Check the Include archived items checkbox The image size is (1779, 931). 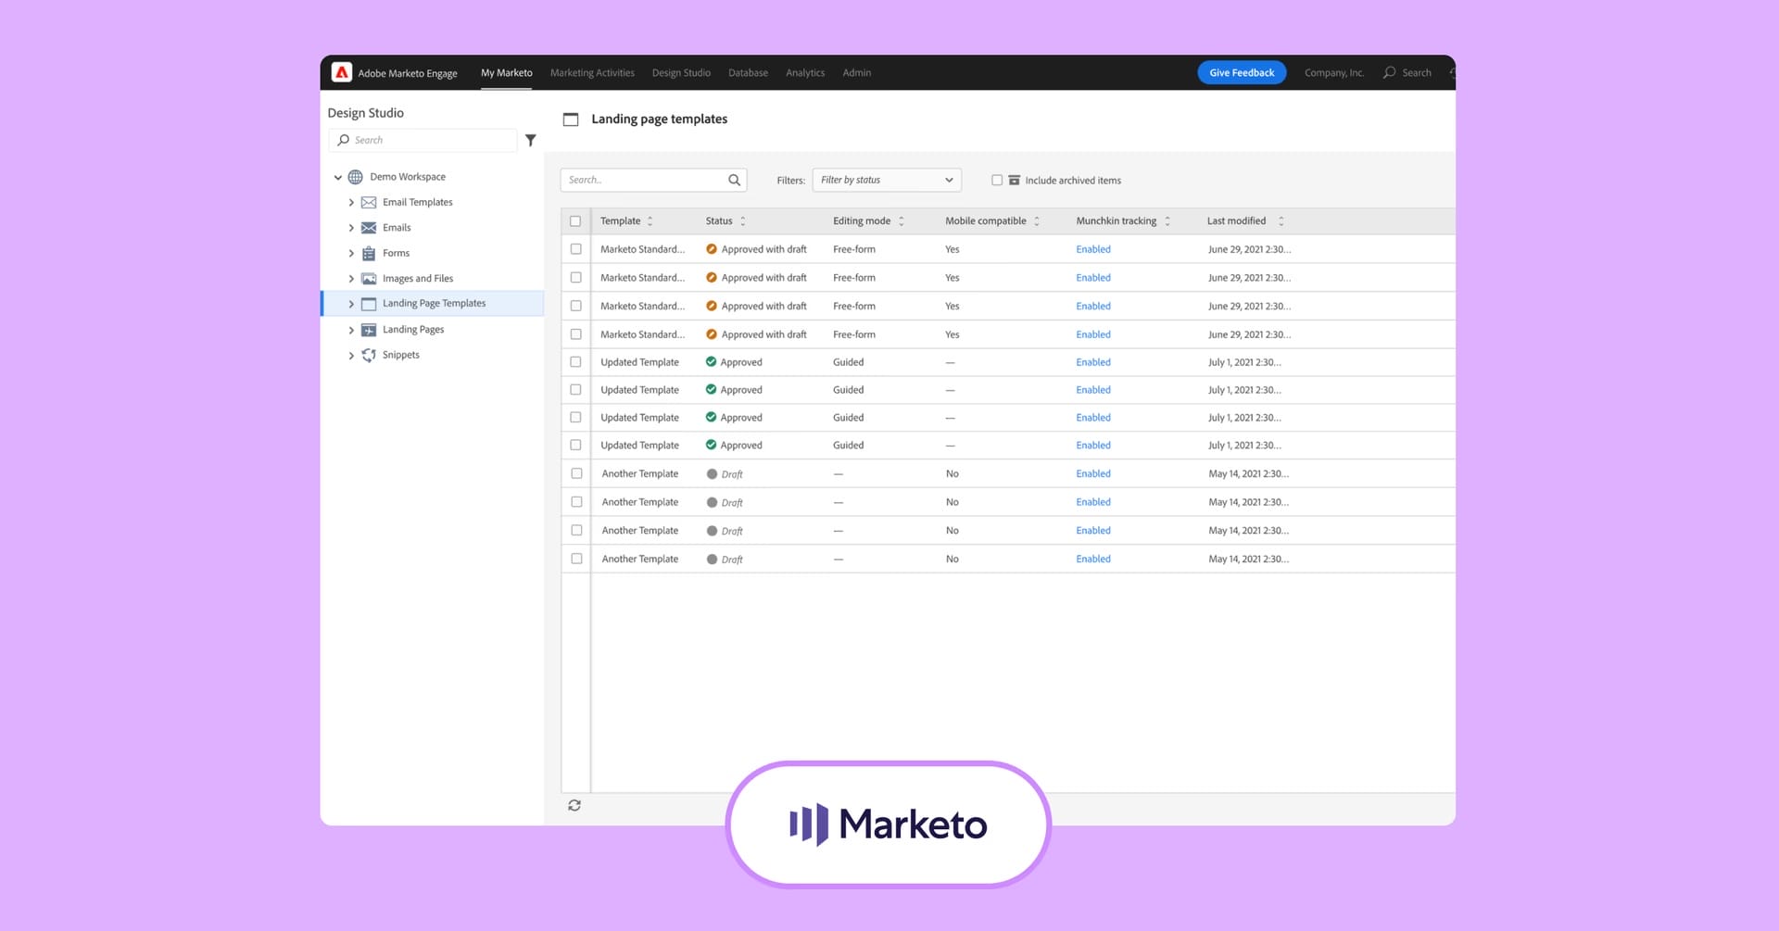coord(997,180)
